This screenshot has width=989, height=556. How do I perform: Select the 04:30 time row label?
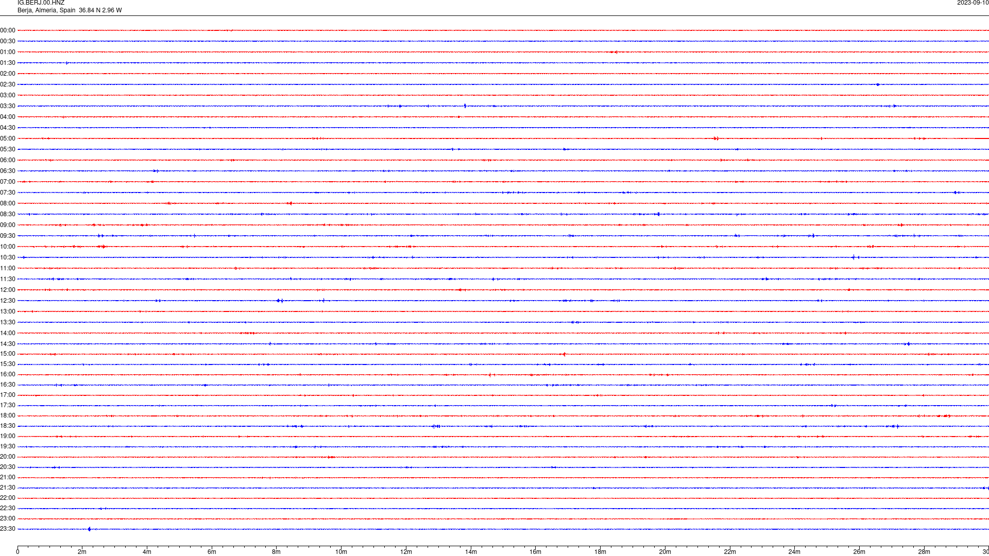pyautogui.click(x=8, y=128)
